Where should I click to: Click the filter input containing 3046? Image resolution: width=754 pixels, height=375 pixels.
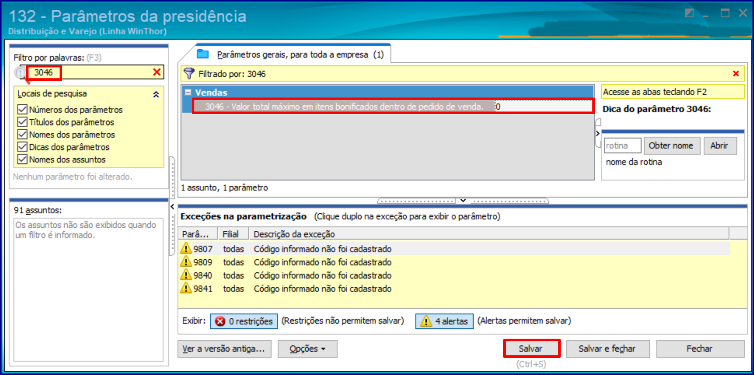(x=88, y=73)
